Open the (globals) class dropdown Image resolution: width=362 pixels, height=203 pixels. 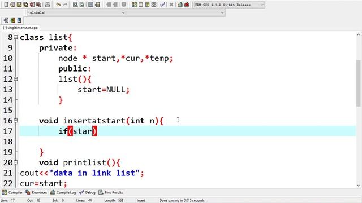point(76,12)
